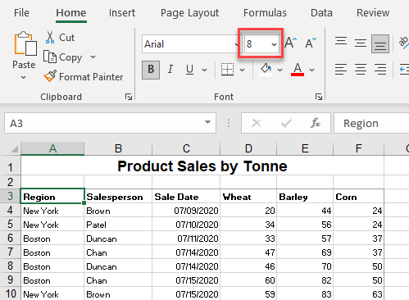Click the Cut scissors icon
Viewport: 409px width, 300px height.
(50, 37)
